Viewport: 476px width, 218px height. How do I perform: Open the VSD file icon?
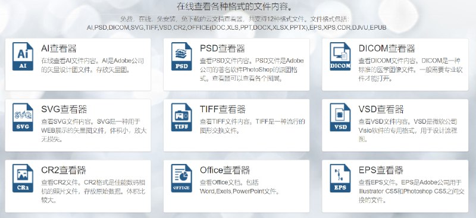click(x=340, y=118)
